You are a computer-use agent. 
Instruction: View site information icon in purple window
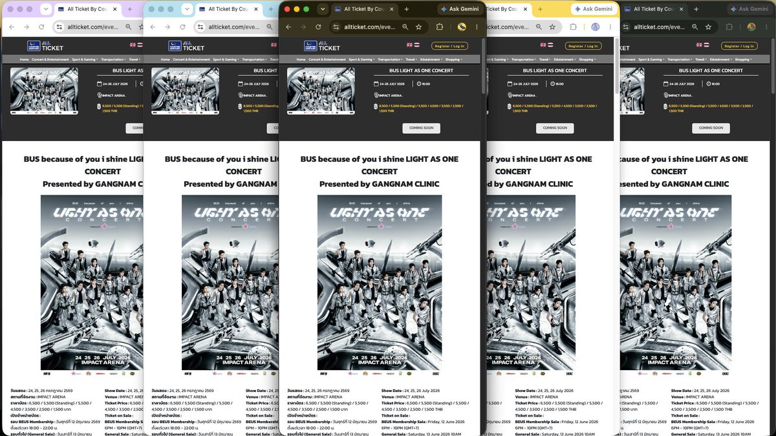[59, 27]
